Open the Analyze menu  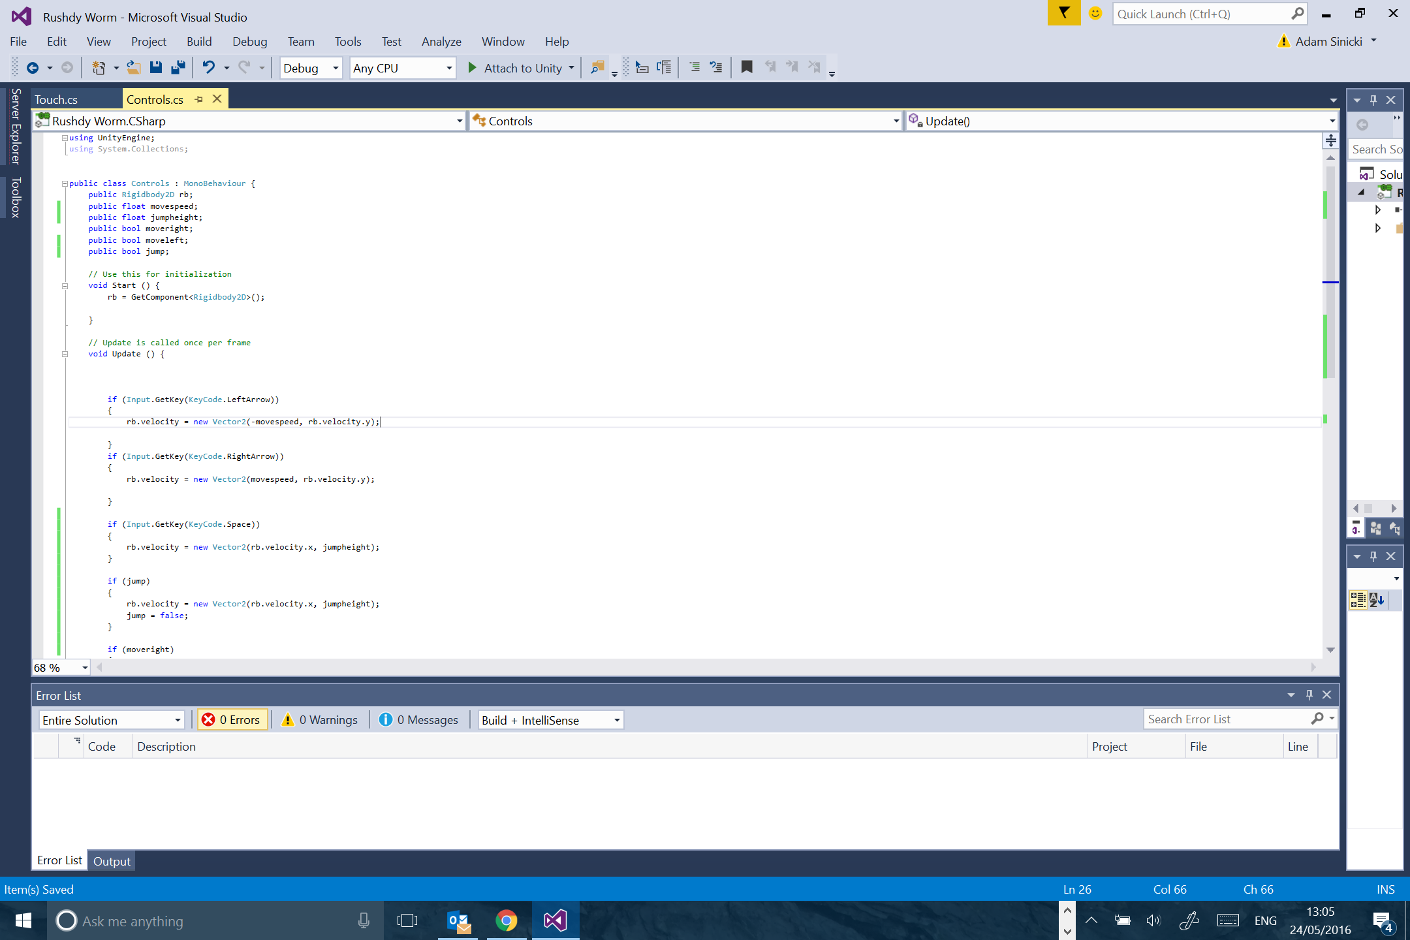click(441, 42)
